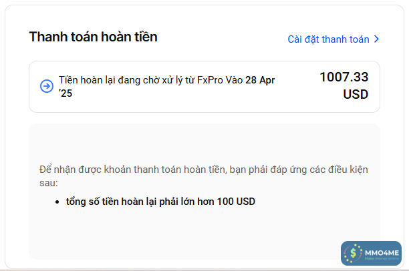Click the MMO4ME logo text
The image size is (409, 271).
point(381,252)
